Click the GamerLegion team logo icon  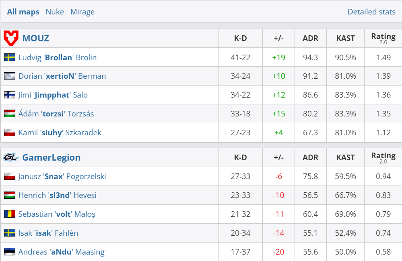point(11,157)
